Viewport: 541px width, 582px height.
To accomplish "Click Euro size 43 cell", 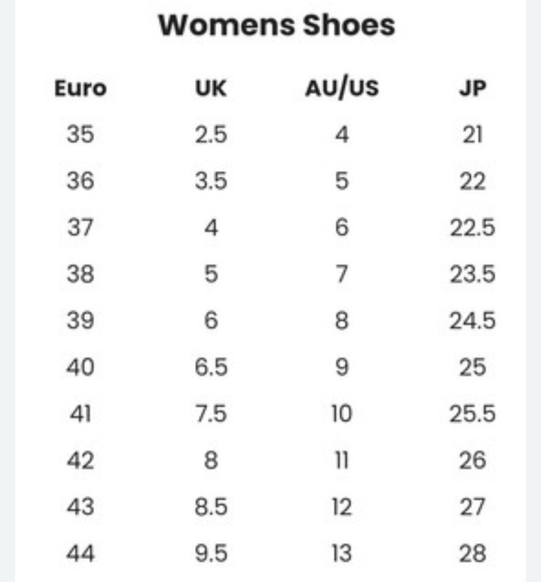I will click(81, 507).
